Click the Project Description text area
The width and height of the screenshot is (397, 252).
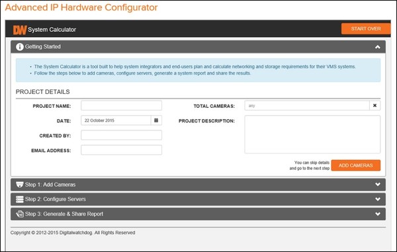pos(312,134)
